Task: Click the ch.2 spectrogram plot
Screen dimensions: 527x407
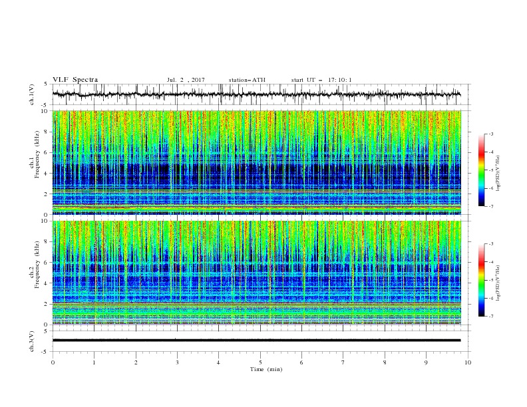Action: tap(257, 273)
